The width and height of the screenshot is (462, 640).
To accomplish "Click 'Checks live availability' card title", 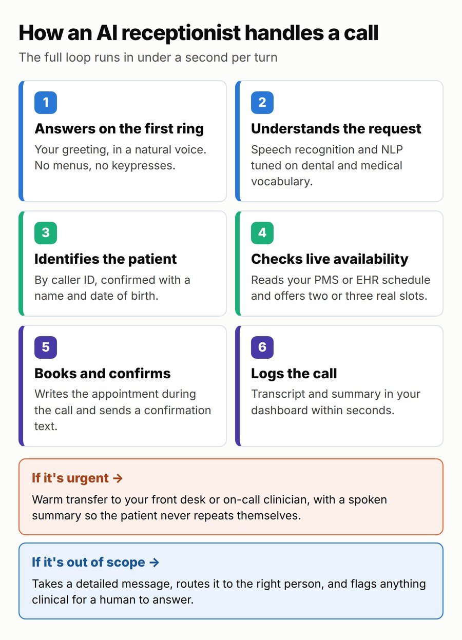I will pyautogui.click(x=330, y=259).
